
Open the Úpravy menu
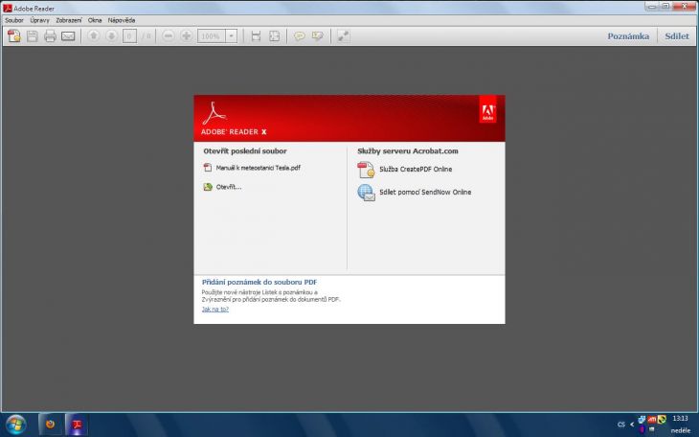[39, 20]
